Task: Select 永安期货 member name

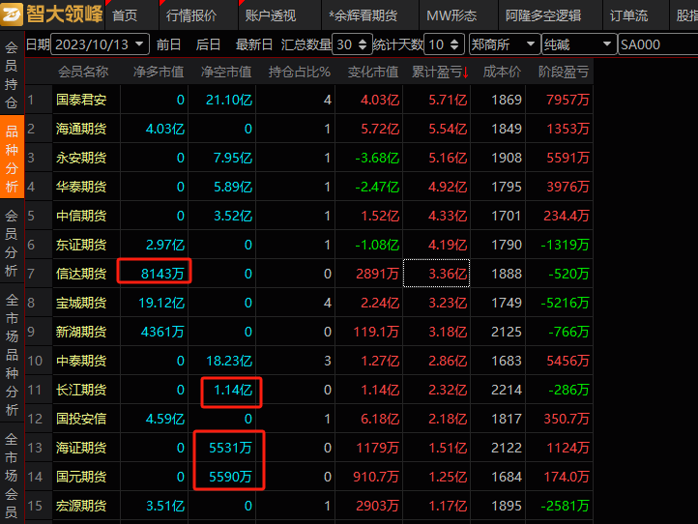Action: point(81,158)
